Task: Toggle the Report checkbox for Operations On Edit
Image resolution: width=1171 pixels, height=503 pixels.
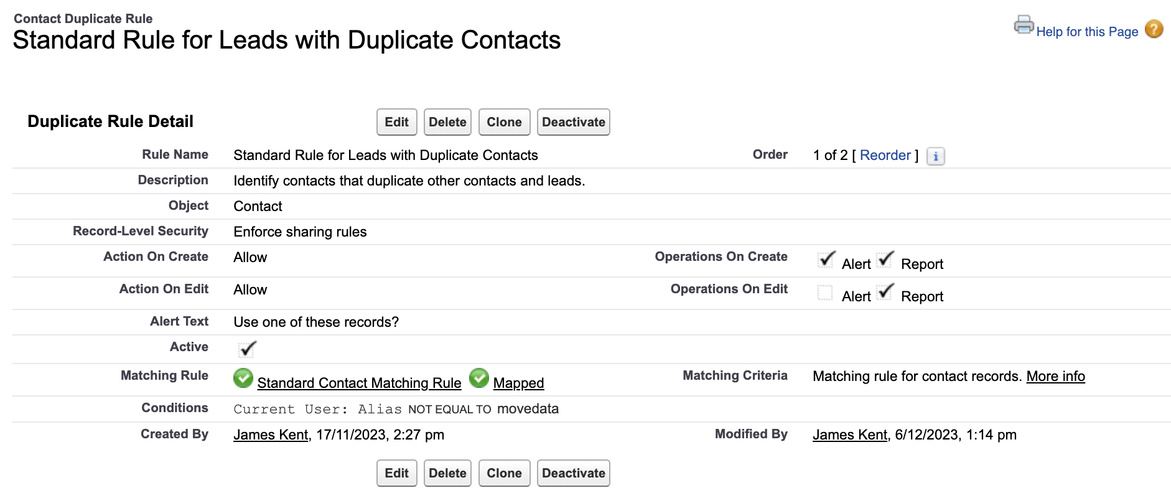Action: (x=885, y=292)
